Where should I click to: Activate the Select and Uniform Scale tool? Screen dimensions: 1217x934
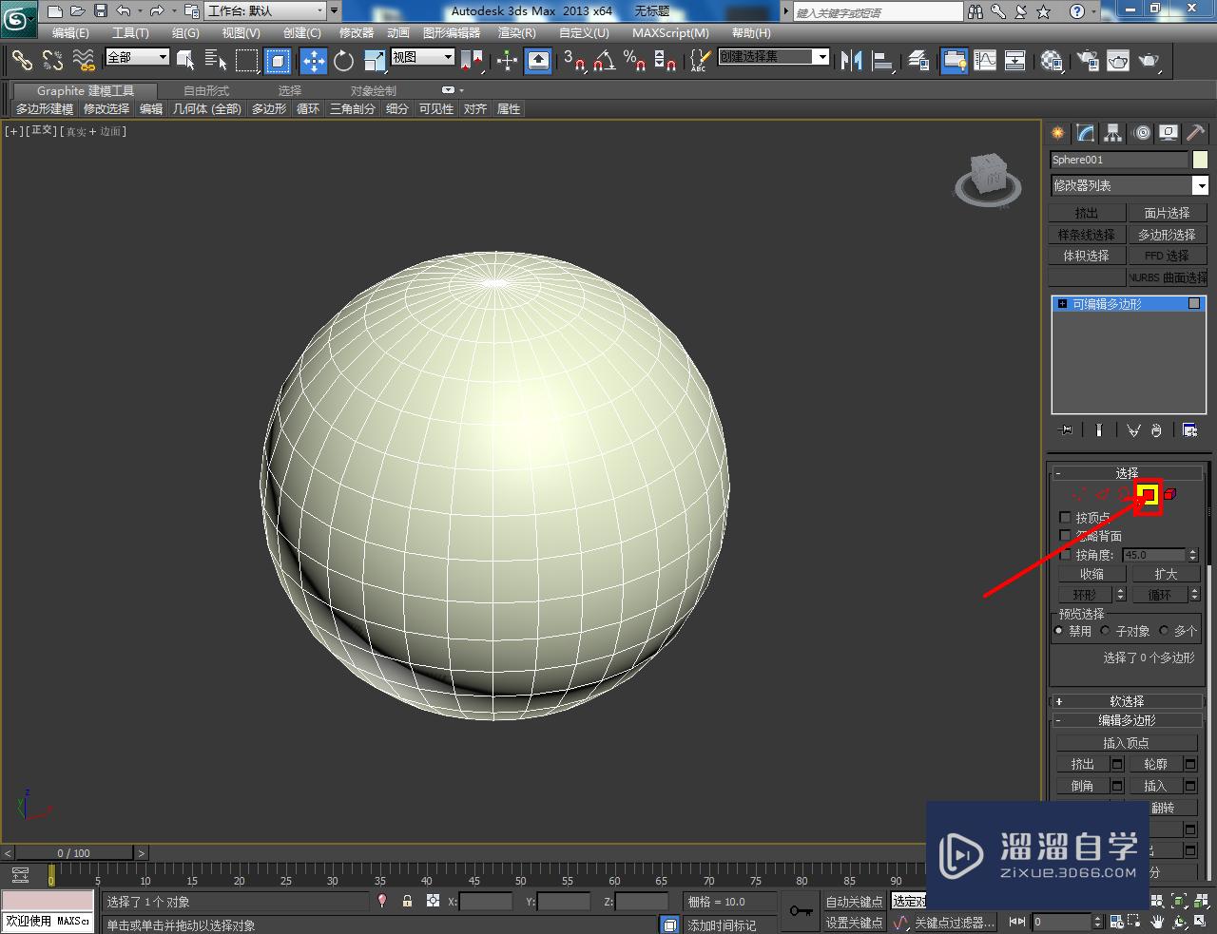pos(375,61)
